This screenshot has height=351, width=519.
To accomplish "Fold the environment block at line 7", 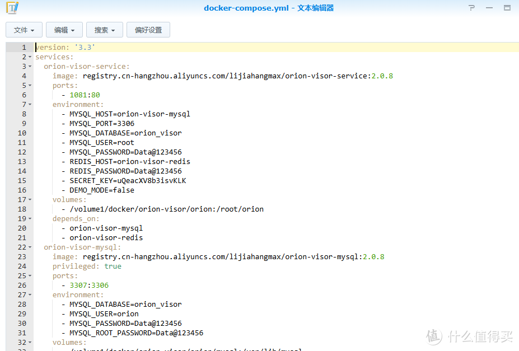I will tap(30, 105).
